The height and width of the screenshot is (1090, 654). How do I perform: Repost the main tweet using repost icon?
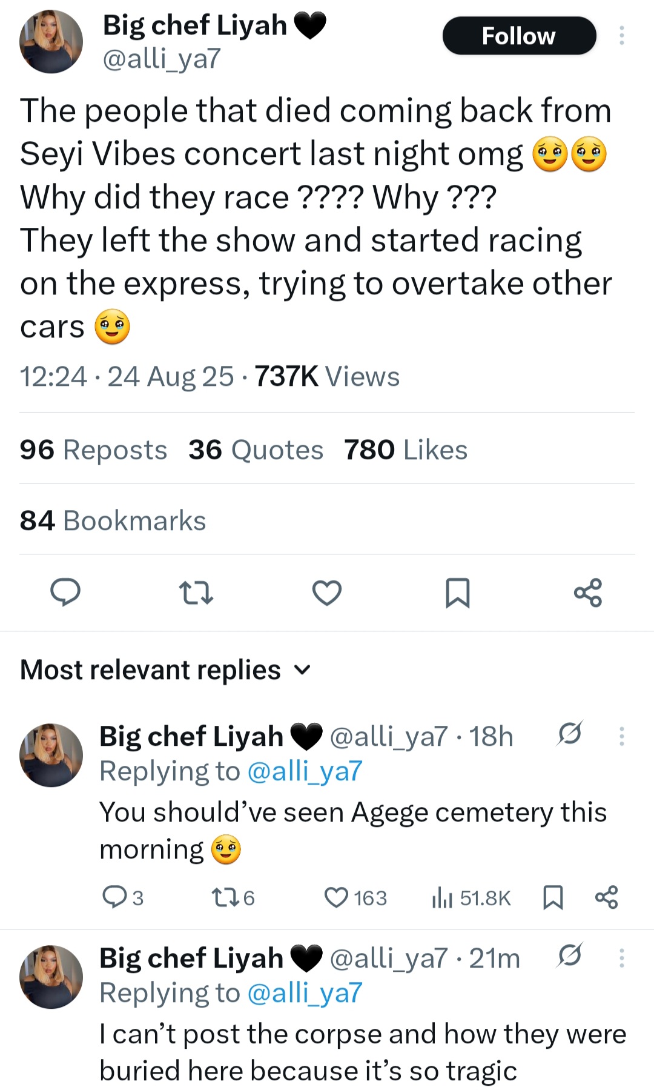point(196,593)
